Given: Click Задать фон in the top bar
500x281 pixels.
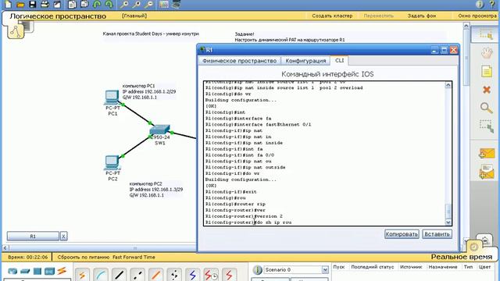Looking at the screenshot, I should tap(422, 16).
